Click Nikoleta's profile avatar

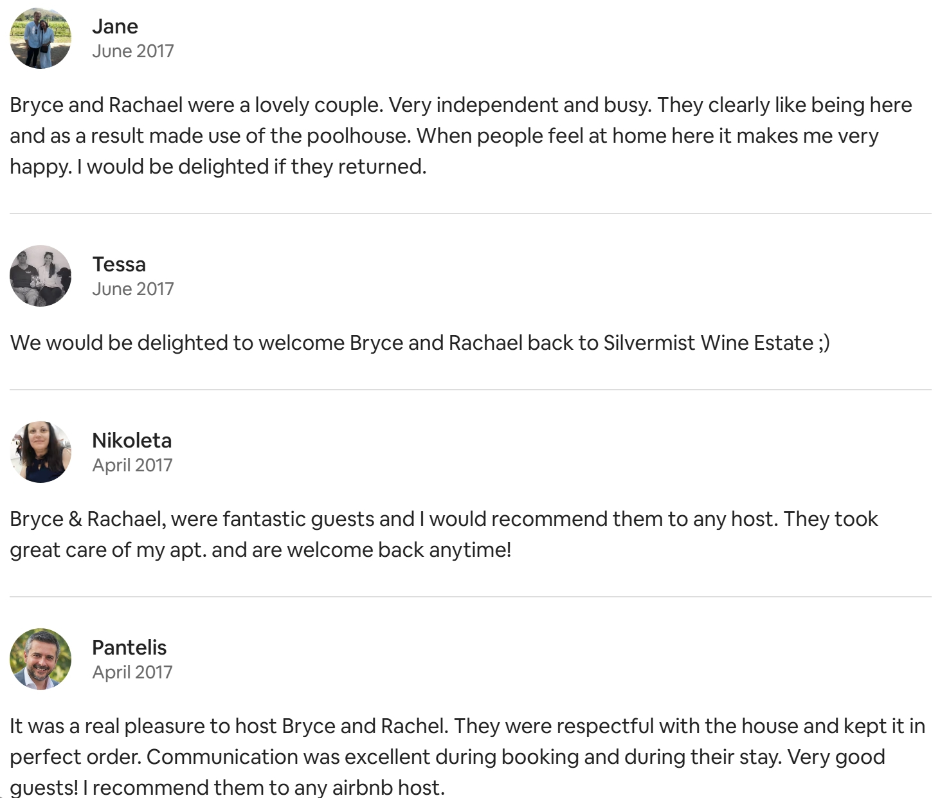pos(41,452)
